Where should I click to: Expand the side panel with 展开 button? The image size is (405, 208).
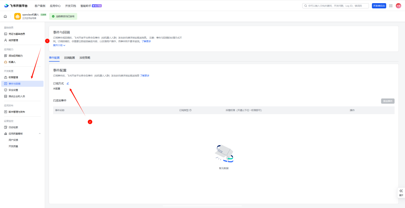(401, 193)
